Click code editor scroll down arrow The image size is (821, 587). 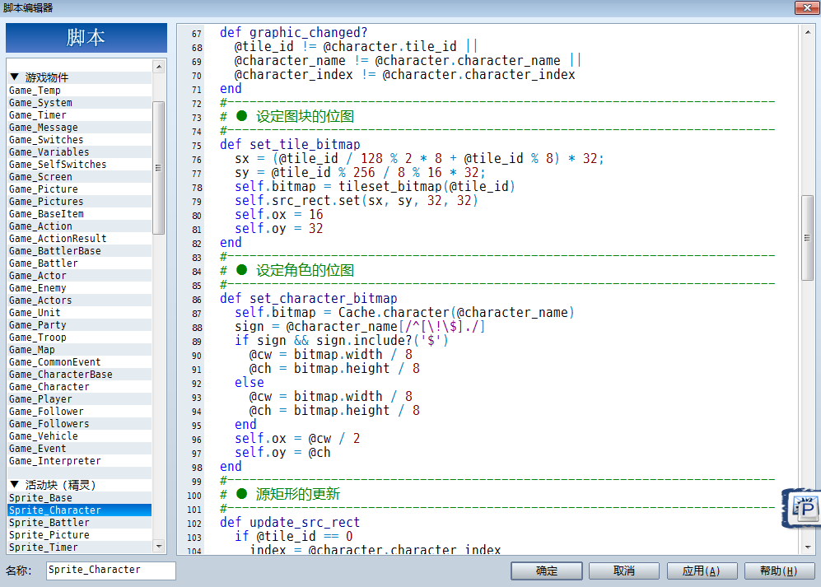[x=808, y=547]
